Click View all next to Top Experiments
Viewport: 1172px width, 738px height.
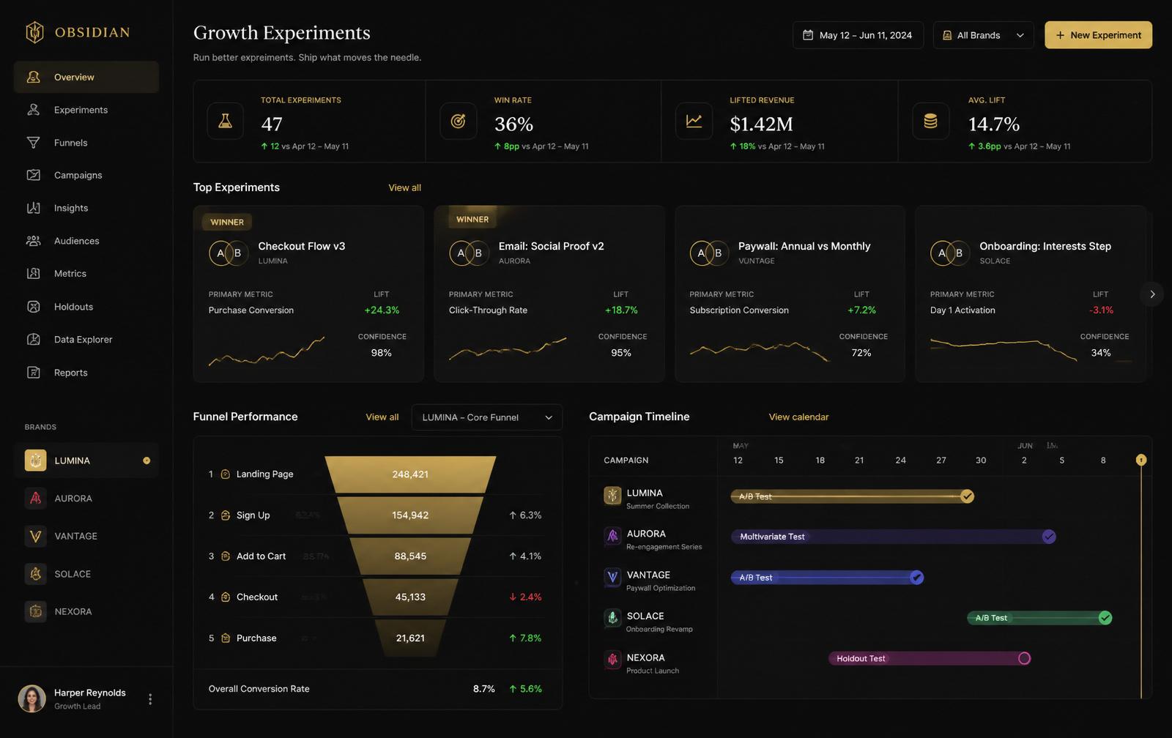coord(404,188)
